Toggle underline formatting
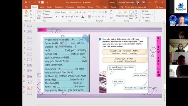 (63, 16)
